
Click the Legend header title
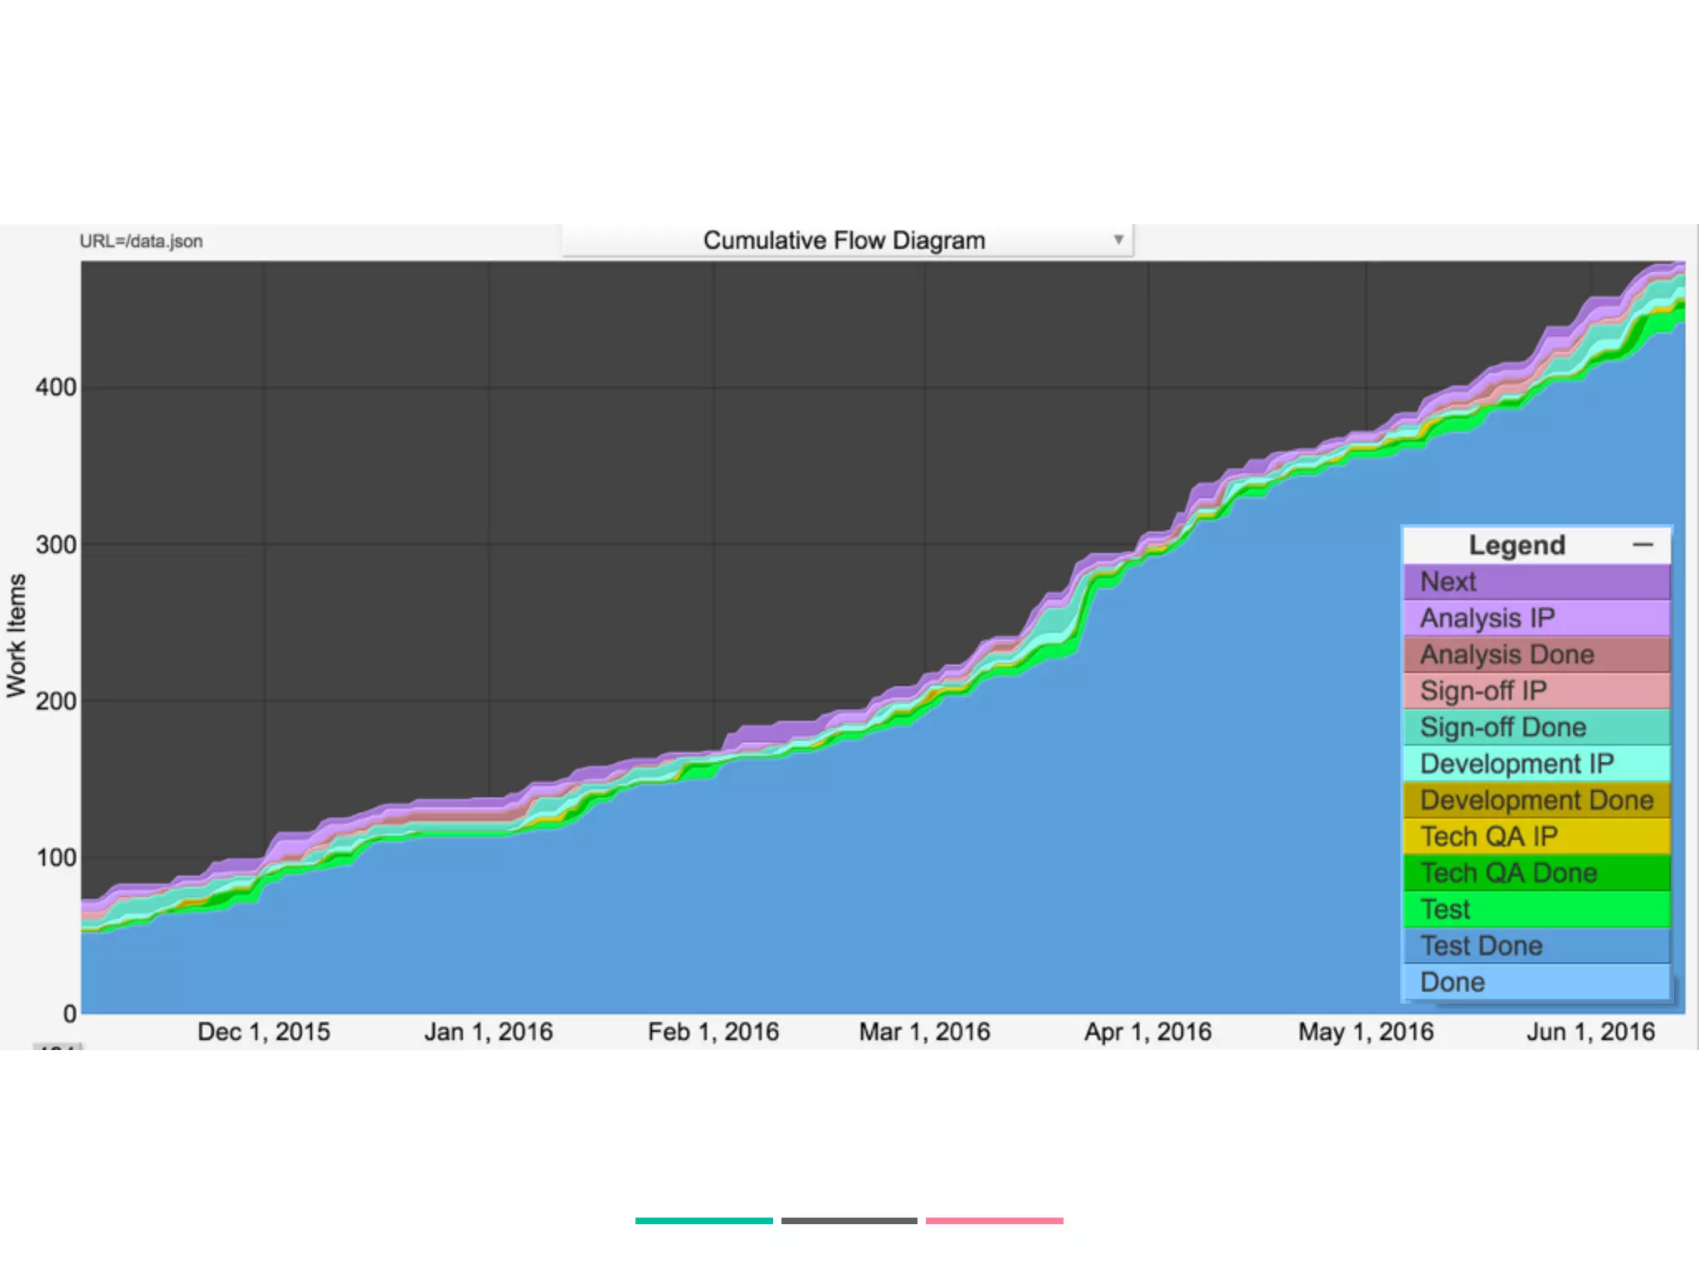pos(1516,545)
